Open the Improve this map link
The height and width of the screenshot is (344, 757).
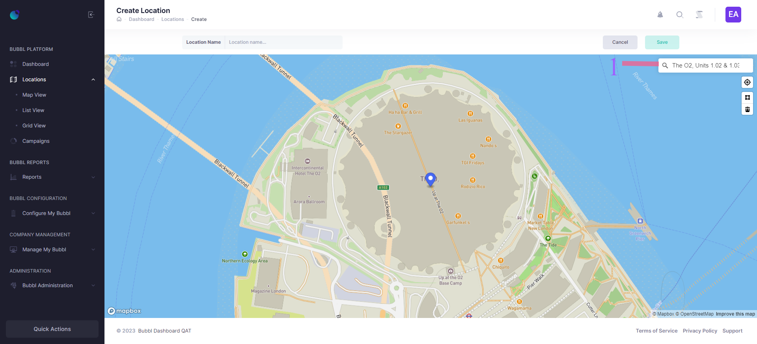(x=735, y=314)
